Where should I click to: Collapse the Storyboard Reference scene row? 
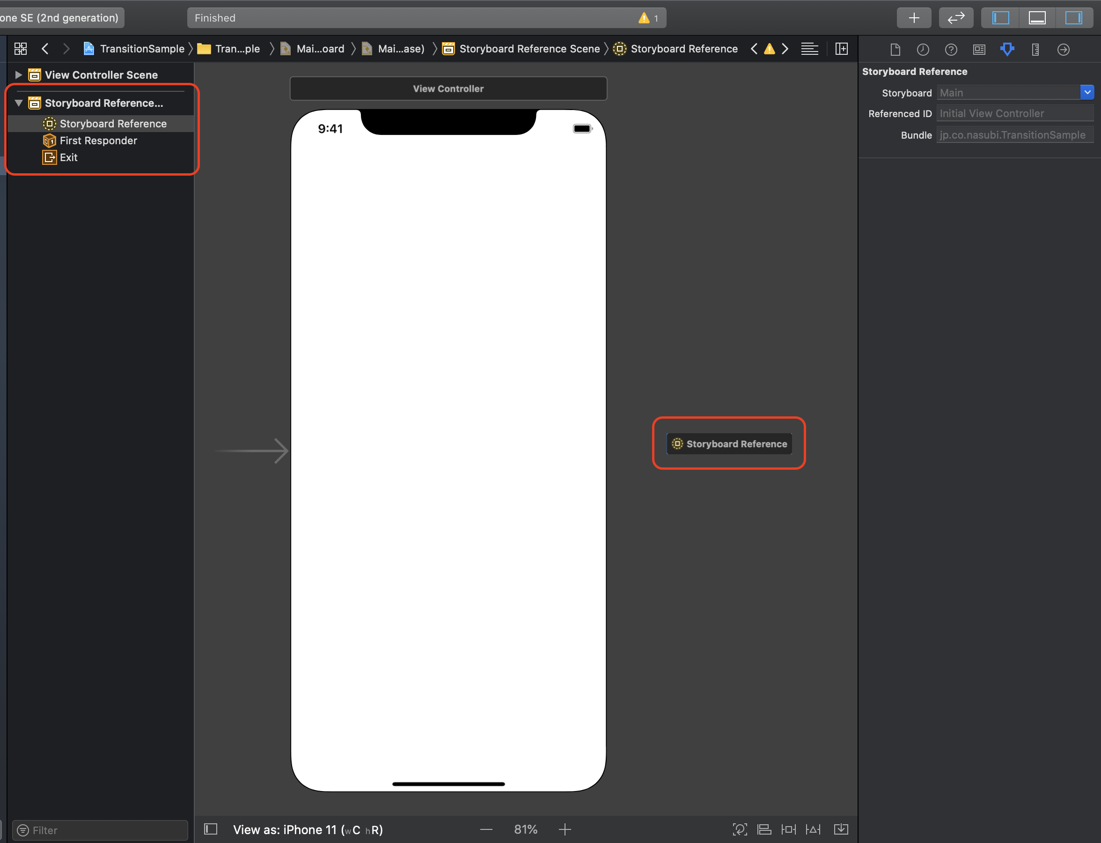(19, 103)
